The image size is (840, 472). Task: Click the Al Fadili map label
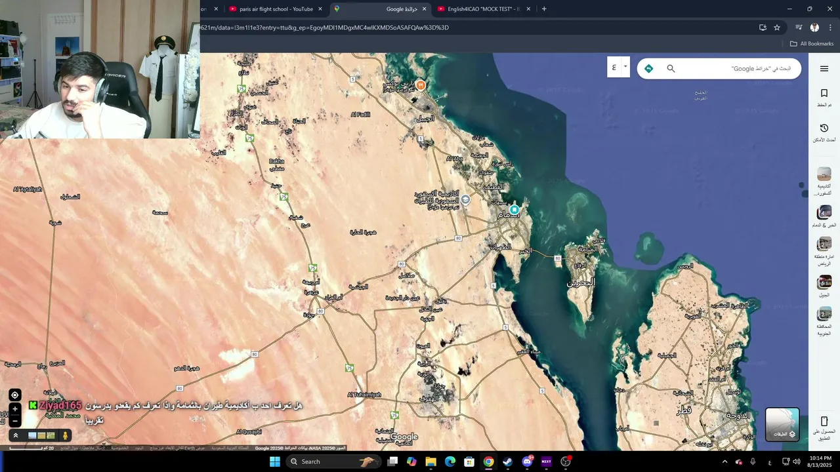point(360,115)
